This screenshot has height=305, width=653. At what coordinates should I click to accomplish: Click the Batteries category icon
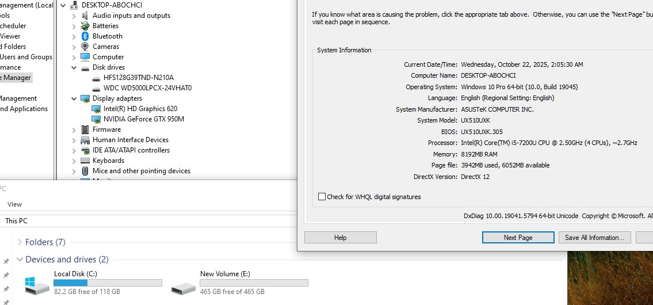(x=85, y=26)
